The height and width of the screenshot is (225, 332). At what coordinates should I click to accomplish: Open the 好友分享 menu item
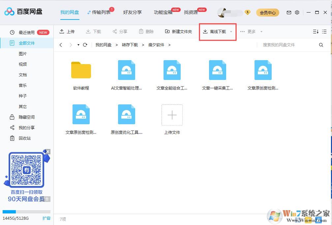tap(132, 12)
